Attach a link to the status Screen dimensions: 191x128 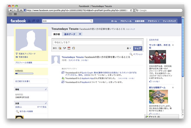pyautogui.click(x=73, y=48)
